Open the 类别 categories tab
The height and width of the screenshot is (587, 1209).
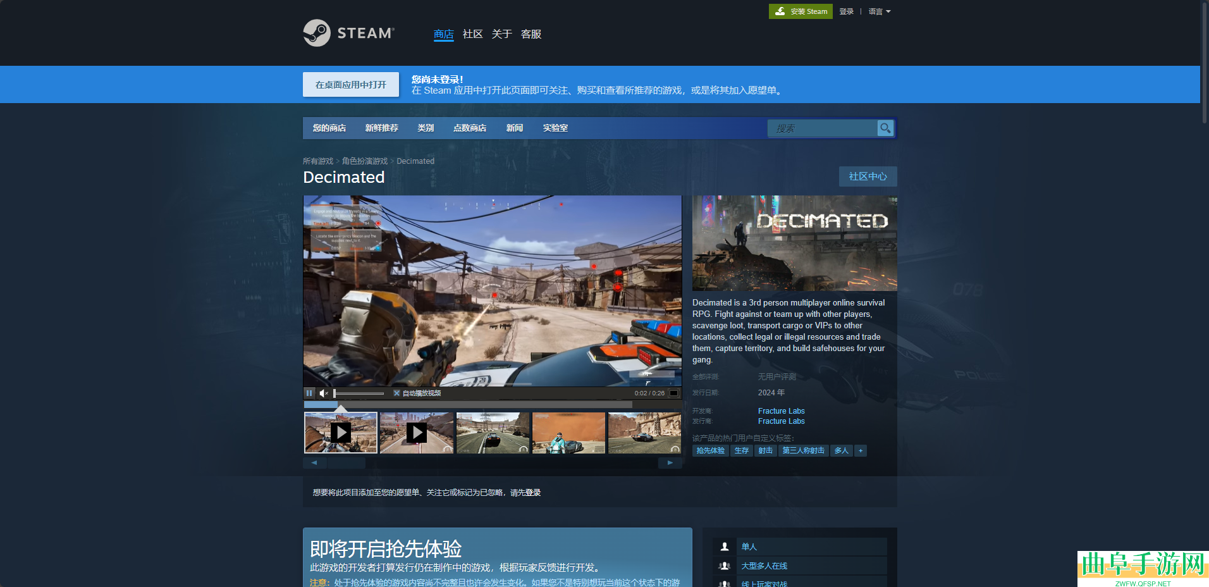click(426, 128)
